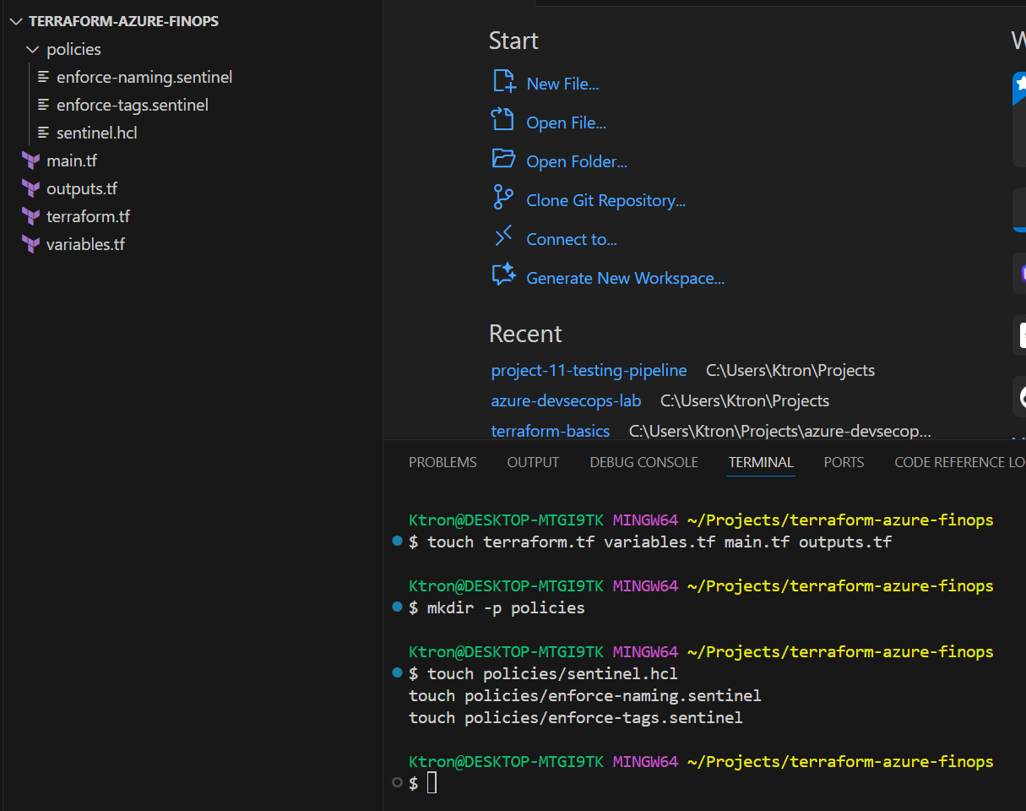Click the New File icon in Start
Viewport: 1026px width, 811px height.
pos(503,82)
